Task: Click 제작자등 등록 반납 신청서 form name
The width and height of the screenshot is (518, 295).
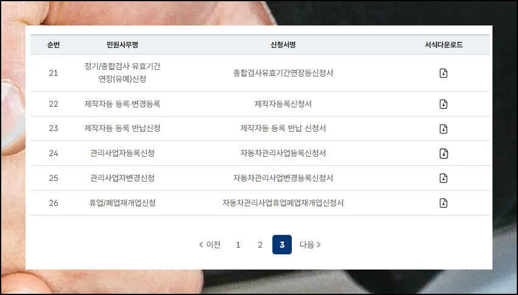Action: click(283, 128)
